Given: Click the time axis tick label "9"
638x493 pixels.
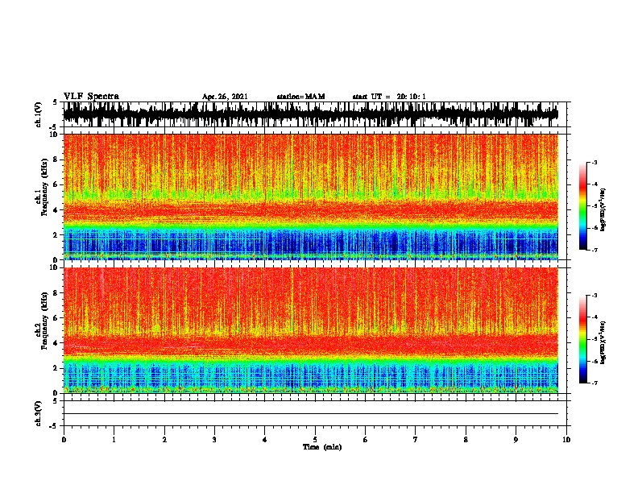Looking at the screenshot, I should 516,440.
